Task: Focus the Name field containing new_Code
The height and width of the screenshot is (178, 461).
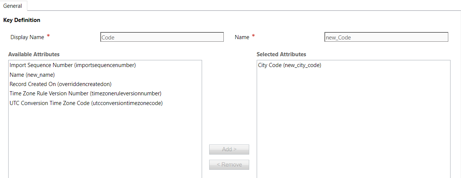Action: pyautogui.click(x=386, y=37)
